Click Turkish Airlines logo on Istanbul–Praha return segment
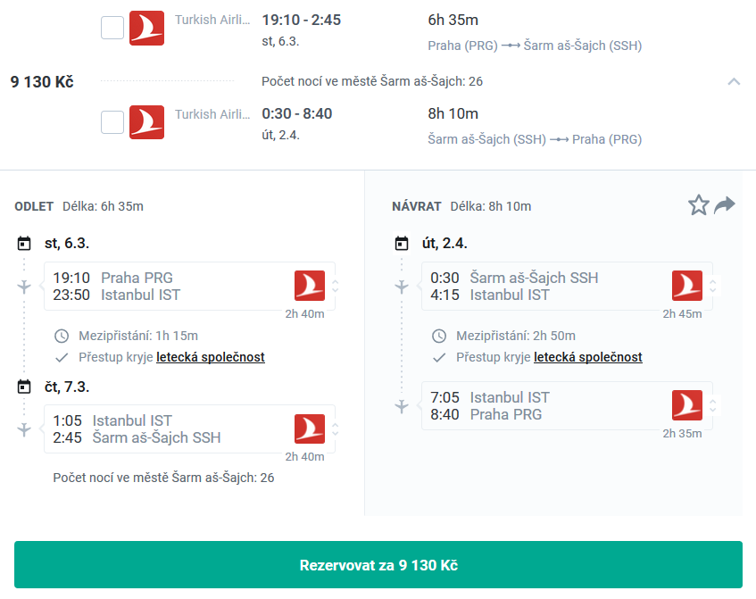Image resolution: width=756 pixels, height=599 pixels. click(687, 405)
